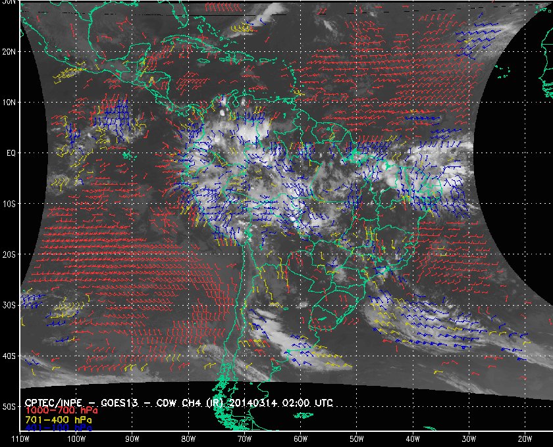Select the "GOES13" satellite name in caption

[x=119, y=403]
